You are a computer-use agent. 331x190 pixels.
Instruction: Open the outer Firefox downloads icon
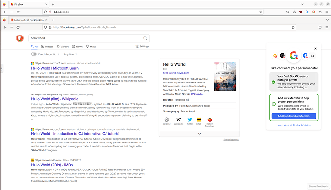pyautogui.click(x=294, y=12)
